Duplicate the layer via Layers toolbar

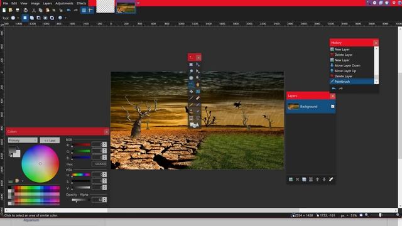click(x=304, y=180)
